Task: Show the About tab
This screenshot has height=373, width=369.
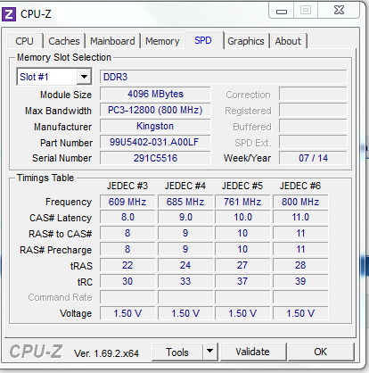Action: click(x=288, y=41)
